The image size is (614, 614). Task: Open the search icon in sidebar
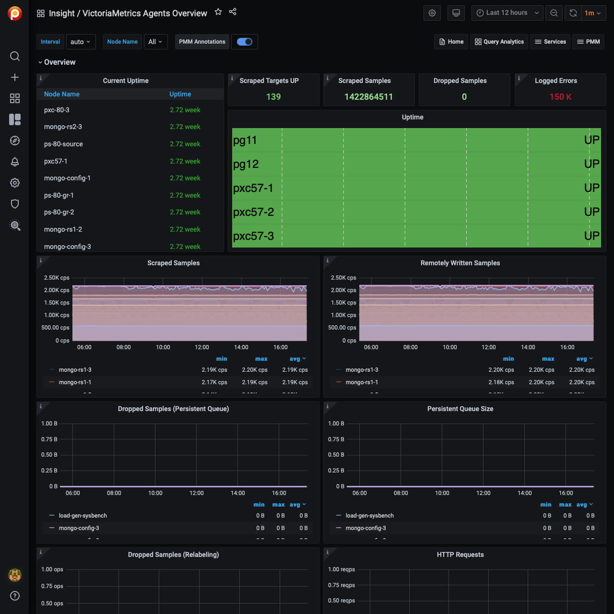tap(15, 56)
